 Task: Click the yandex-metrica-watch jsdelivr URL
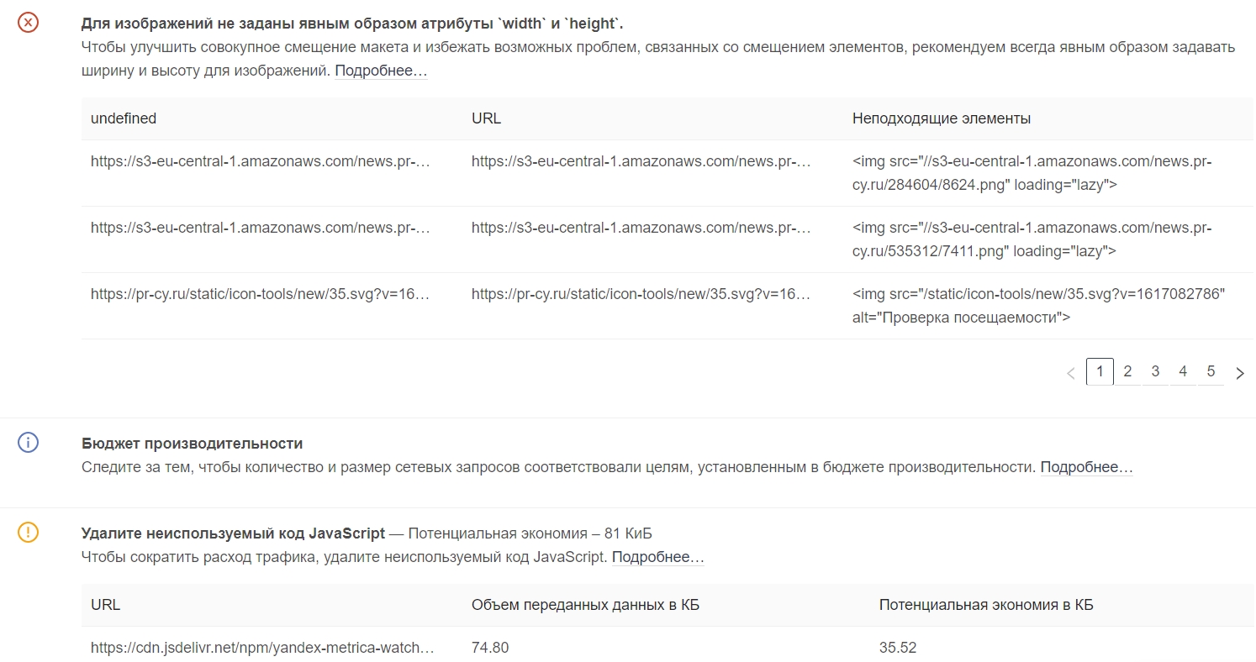[262, 648]
